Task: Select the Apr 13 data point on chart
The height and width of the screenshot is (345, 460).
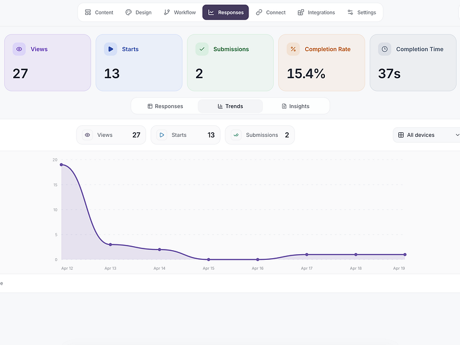Action: pos(110,245)
